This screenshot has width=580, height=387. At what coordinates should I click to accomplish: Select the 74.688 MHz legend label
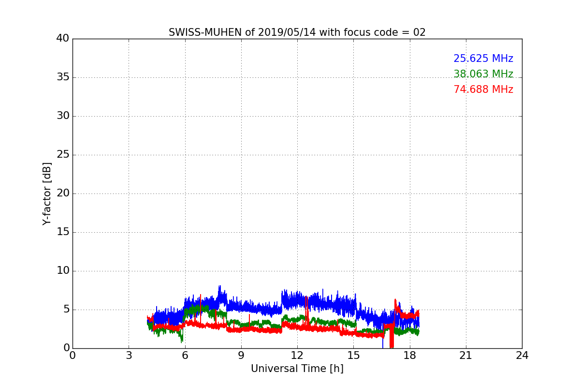point(483,89)
